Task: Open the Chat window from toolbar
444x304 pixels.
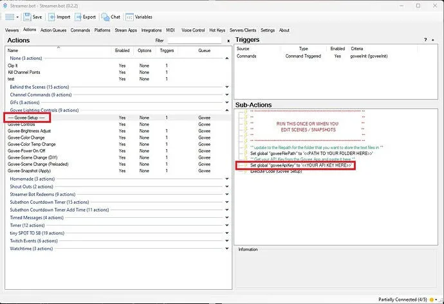Action: [111, 17]
